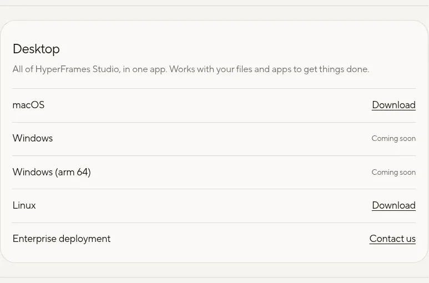Select the macOS row label
The height and width of the screenshot is (283, 429).
[28, 105]
